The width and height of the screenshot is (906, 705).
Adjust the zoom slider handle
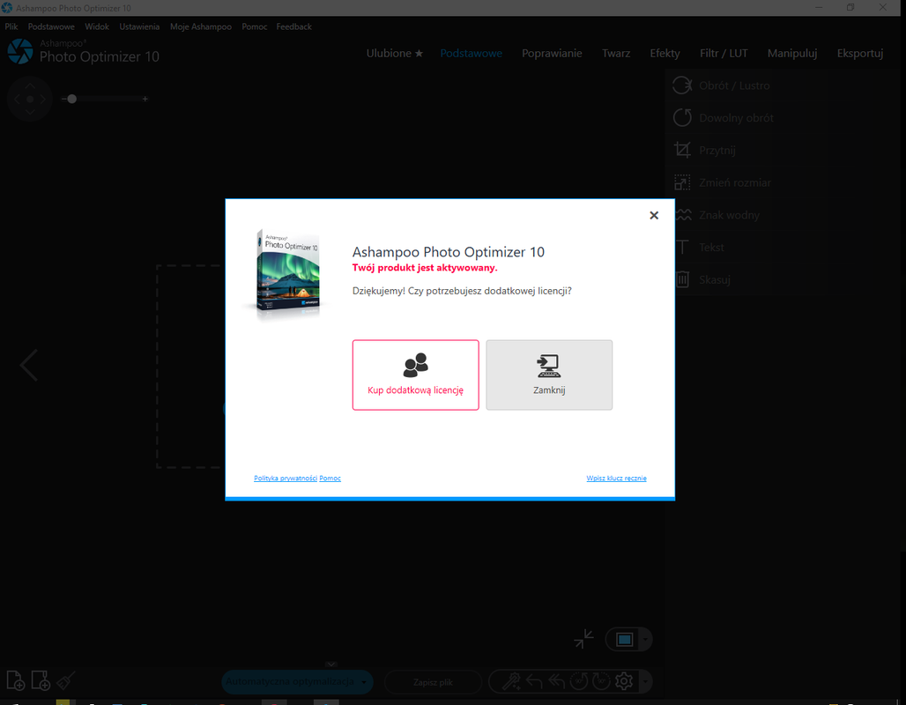point(71,99)
